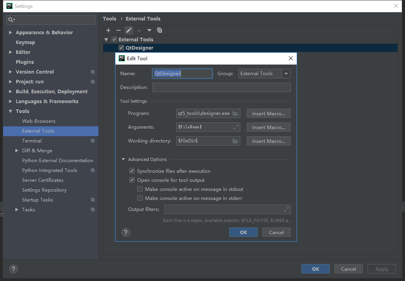Click project-level icon next to Terminal

point(93,140)
